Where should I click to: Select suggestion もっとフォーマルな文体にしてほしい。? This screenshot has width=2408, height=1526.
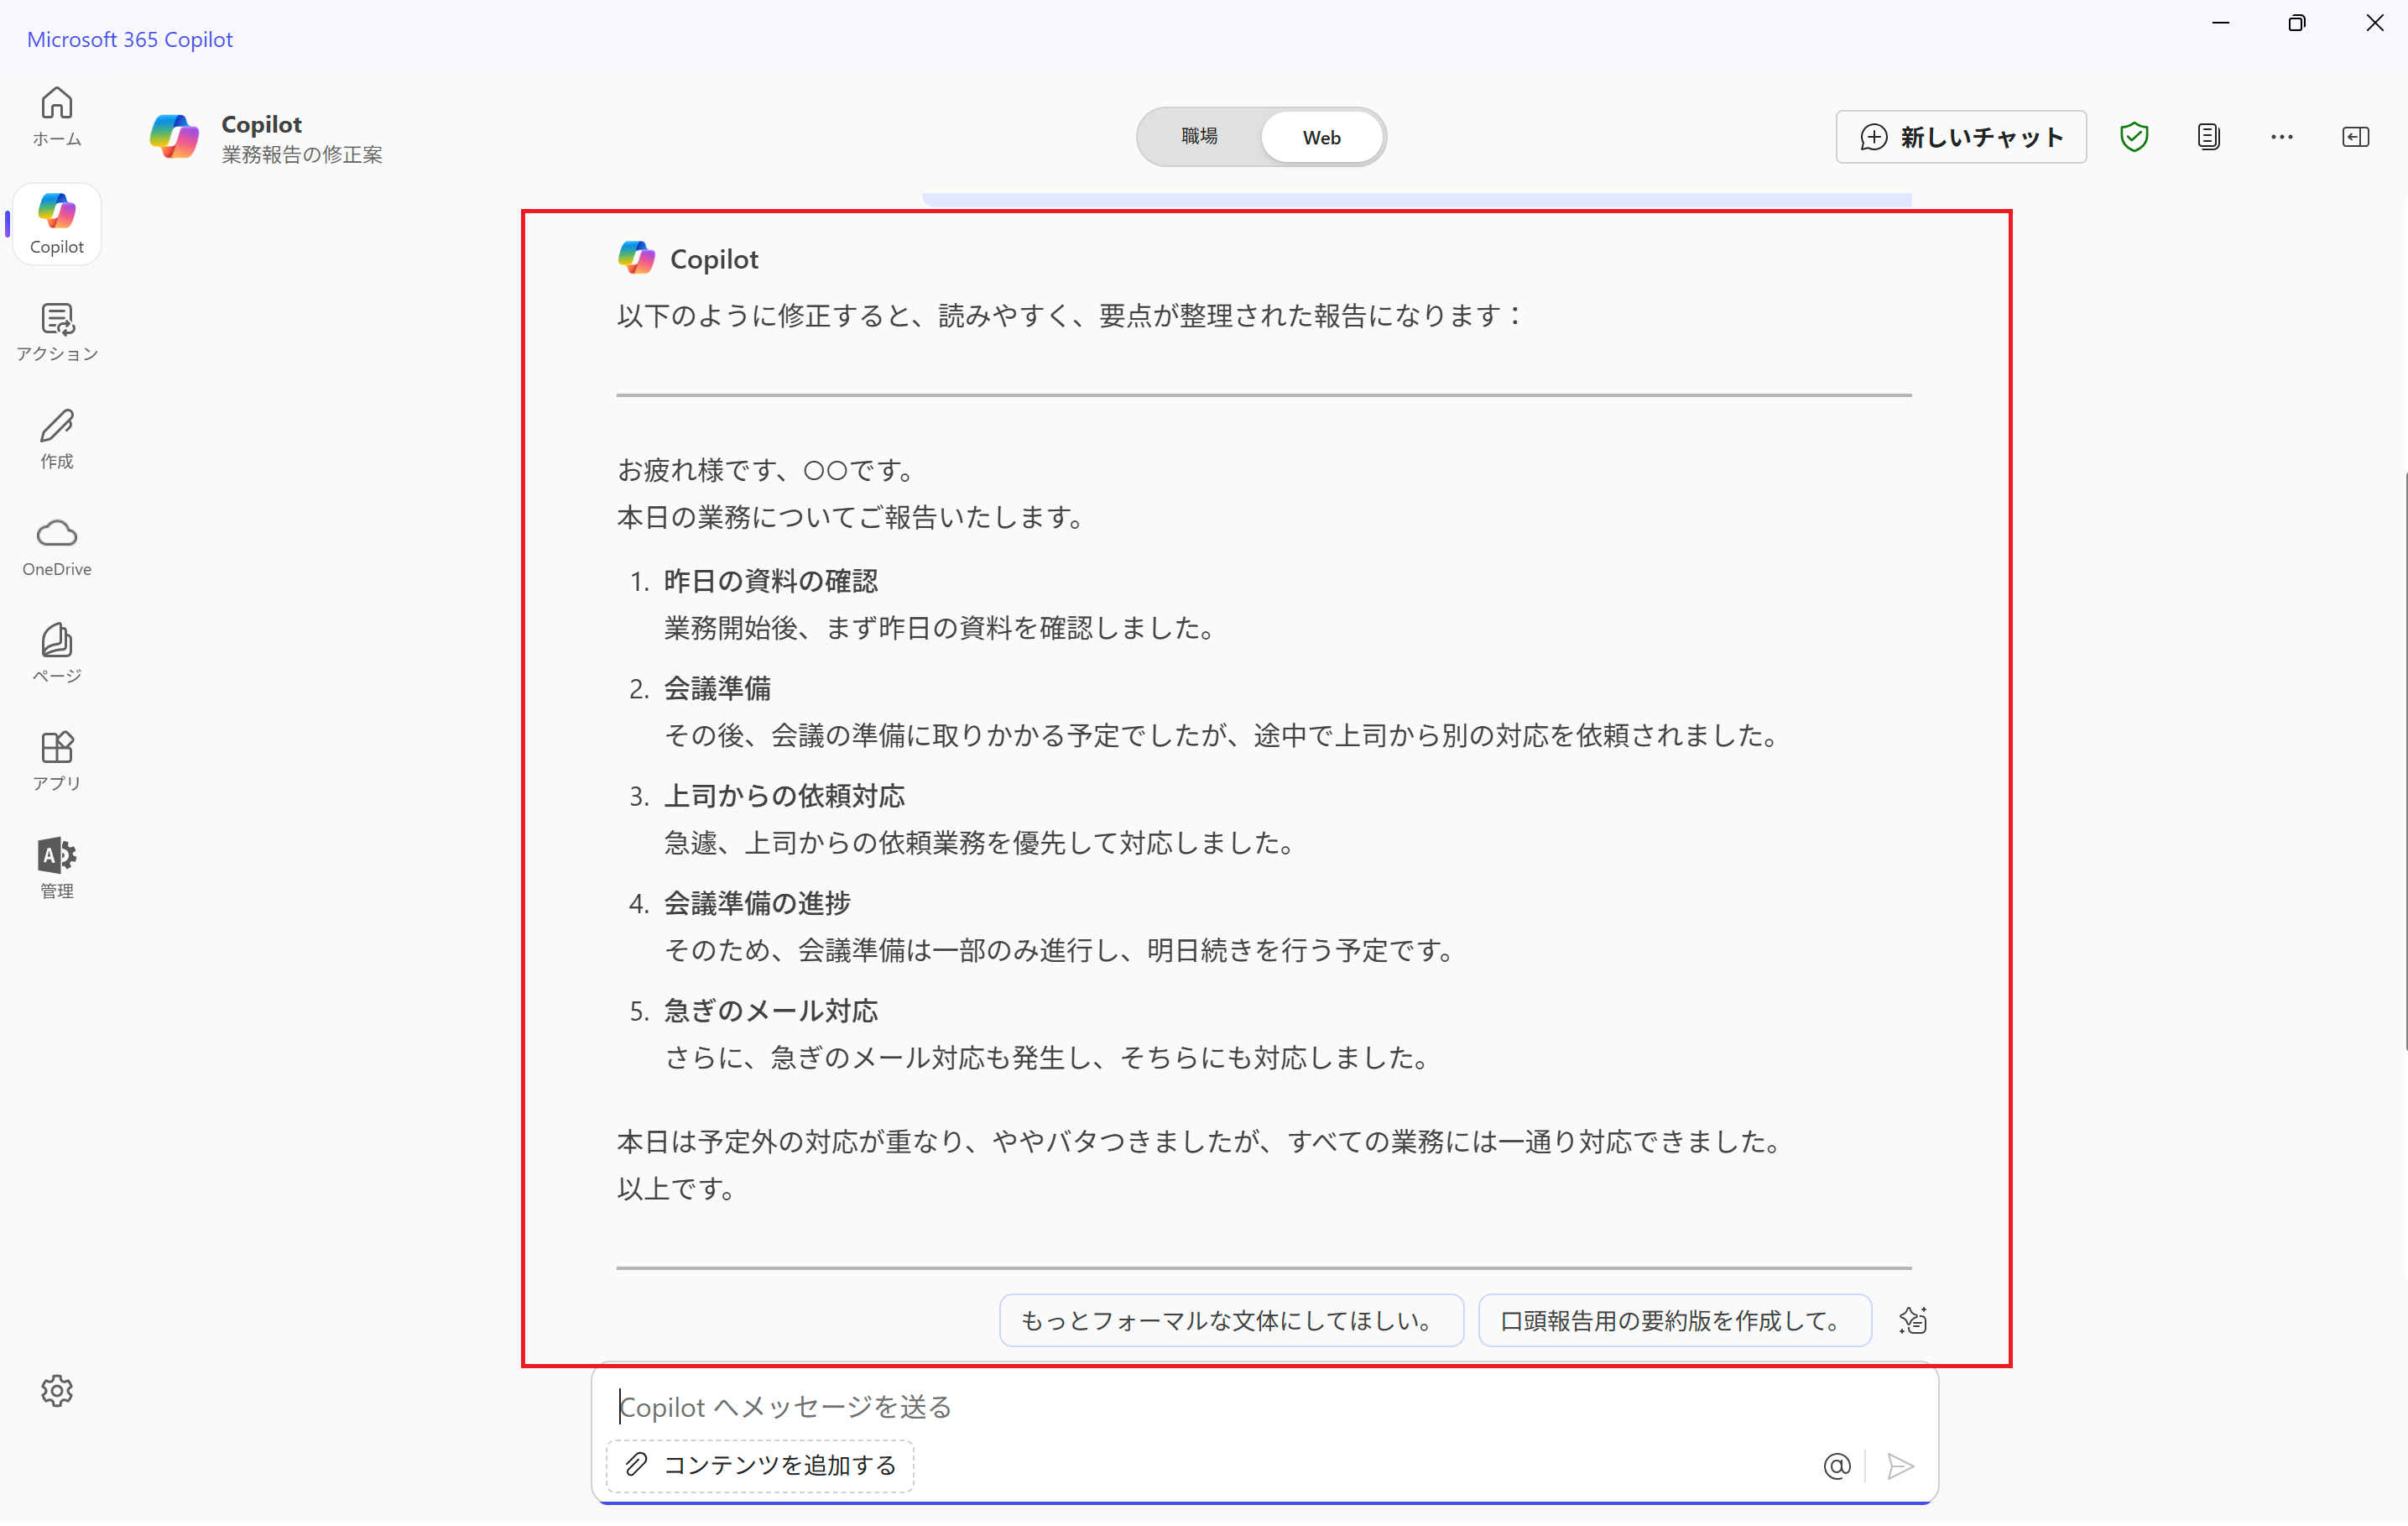1232,1321
